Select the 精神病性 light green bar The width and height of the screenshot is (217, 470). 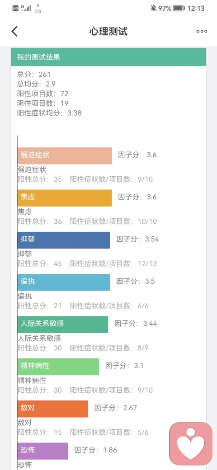pyautogui.click(x=58, y=367)
